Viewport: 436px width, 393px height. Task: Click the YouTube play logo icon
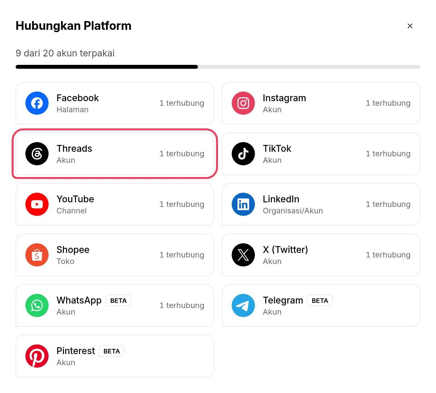click(37, 204)
